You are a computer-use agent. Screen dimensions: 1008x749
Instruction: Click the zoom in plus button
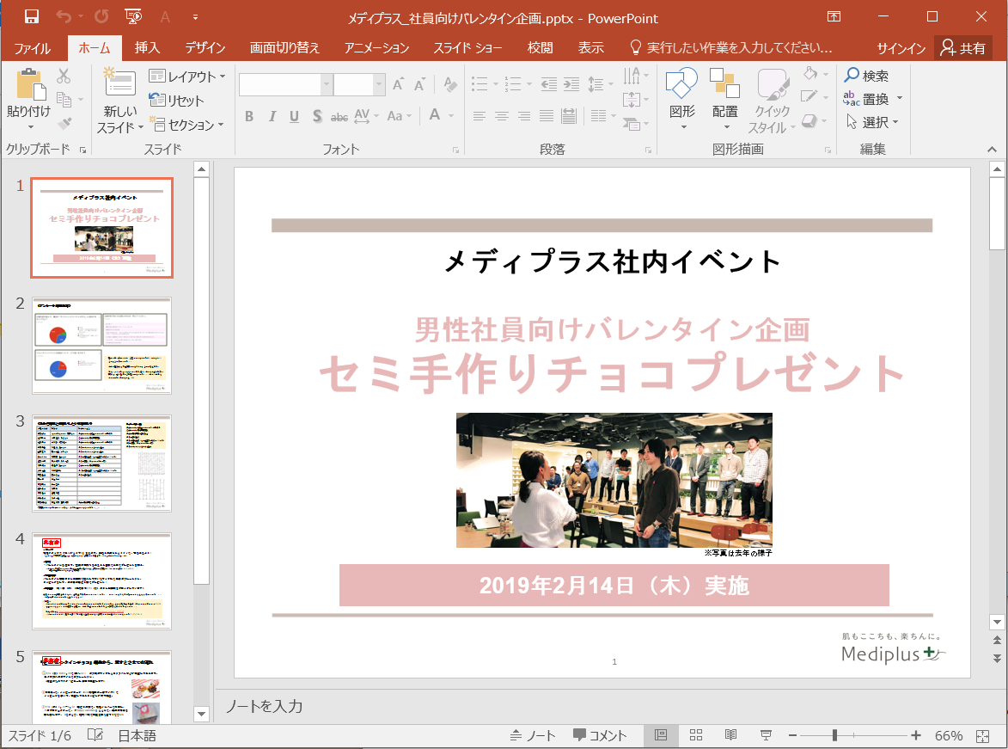point(916,735)
